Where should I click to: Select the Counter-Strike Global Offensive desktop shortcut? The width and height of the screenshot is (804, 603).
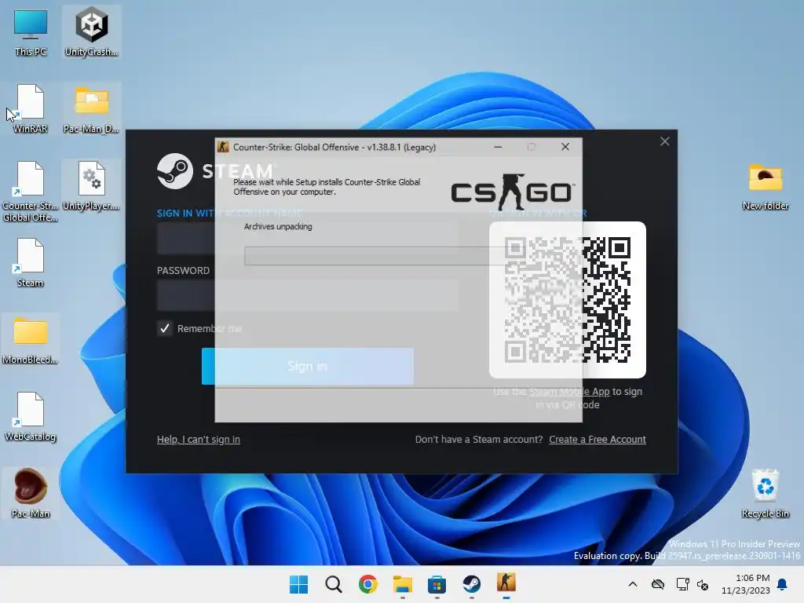[x=31, y=192]
